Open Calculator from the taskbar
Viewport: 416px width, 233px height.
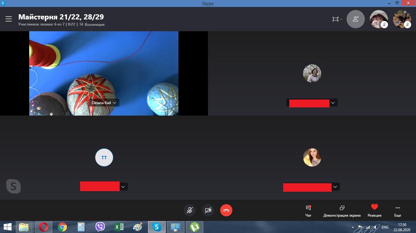[x=81, y=227]
